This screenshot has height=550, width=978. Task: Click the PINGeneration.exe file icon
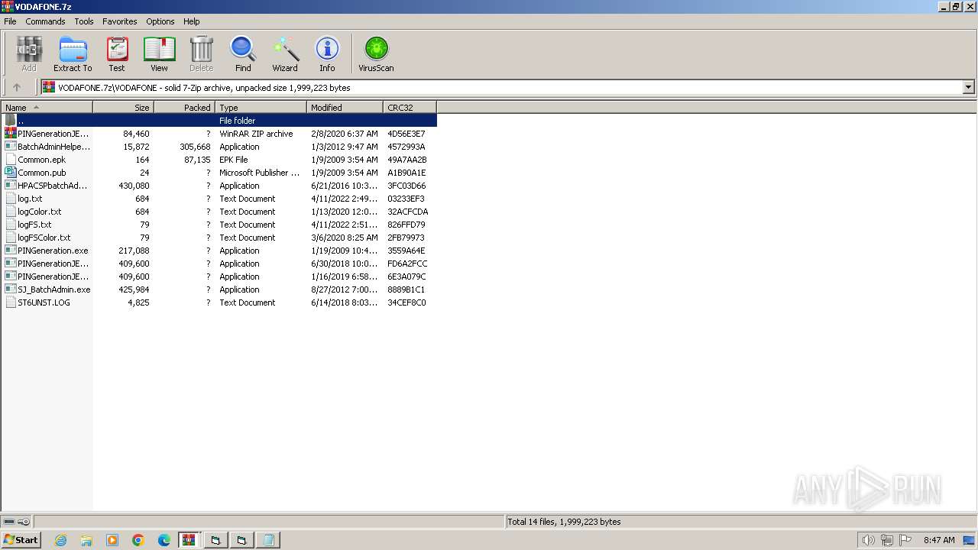pyautogui.click(x=11, y=251)
